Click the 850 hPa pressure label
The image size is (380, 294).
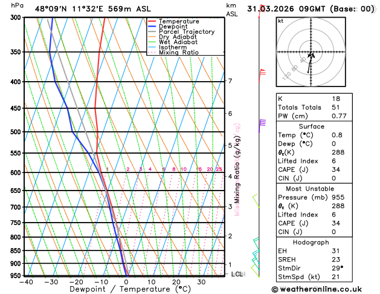(x=17, y=251)
